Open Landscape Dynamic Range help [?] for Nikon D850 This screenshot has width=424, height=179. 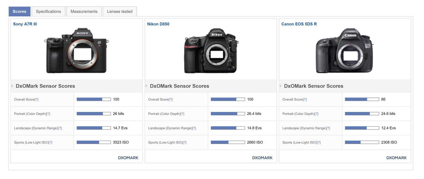pos(194,128)
